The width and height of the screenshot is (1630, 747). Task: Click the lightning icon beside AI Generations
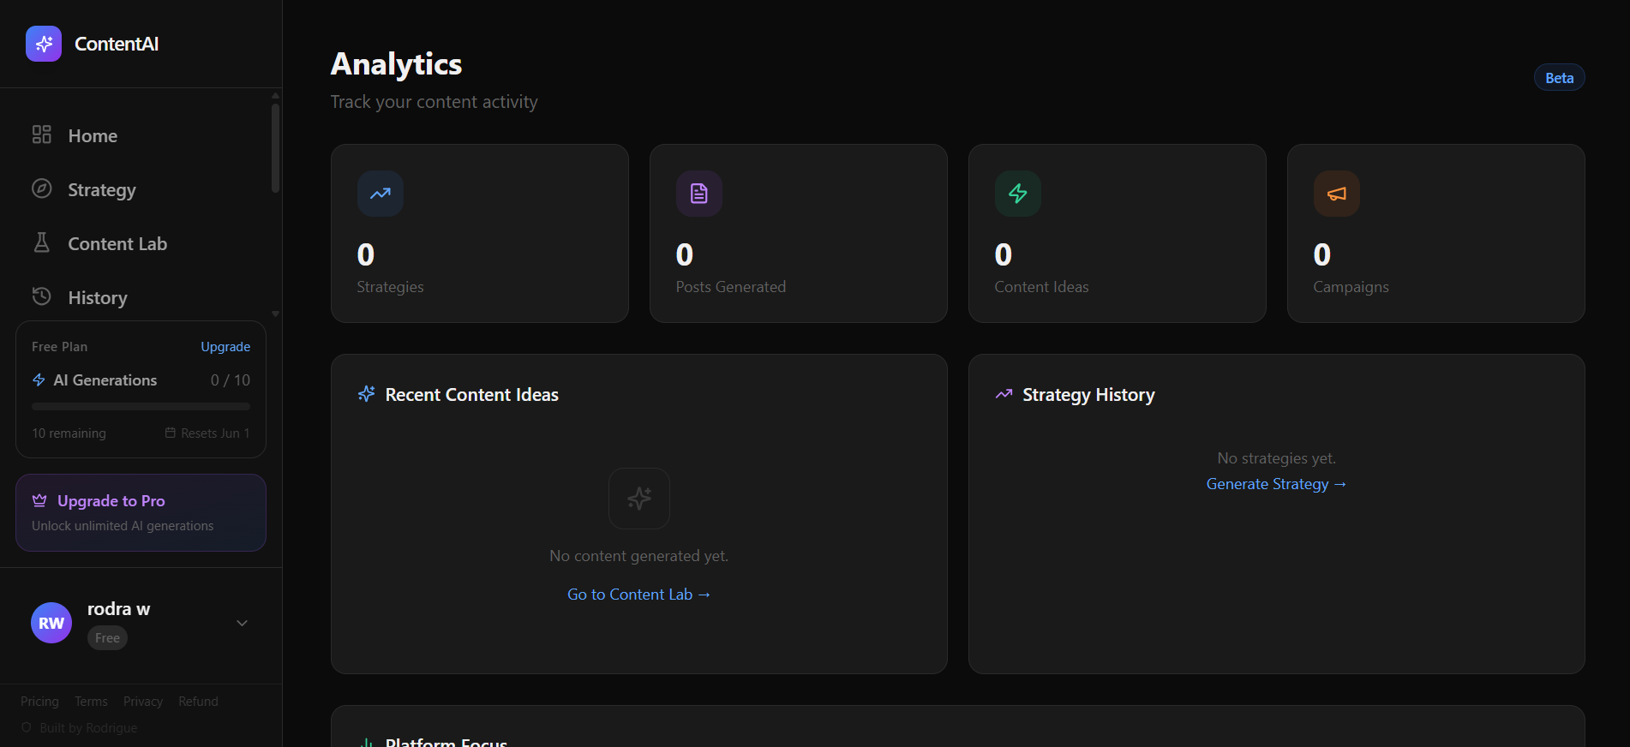39,379
